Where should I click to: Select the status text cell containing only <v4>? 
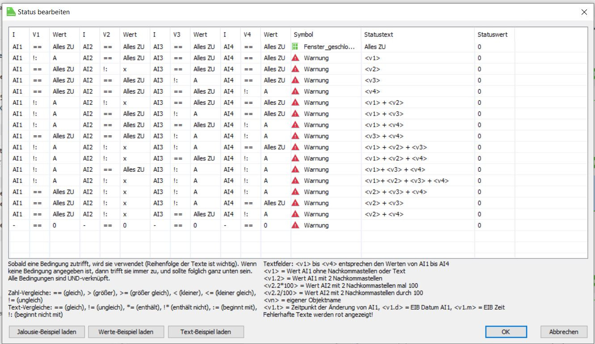[x=372, y=91]
